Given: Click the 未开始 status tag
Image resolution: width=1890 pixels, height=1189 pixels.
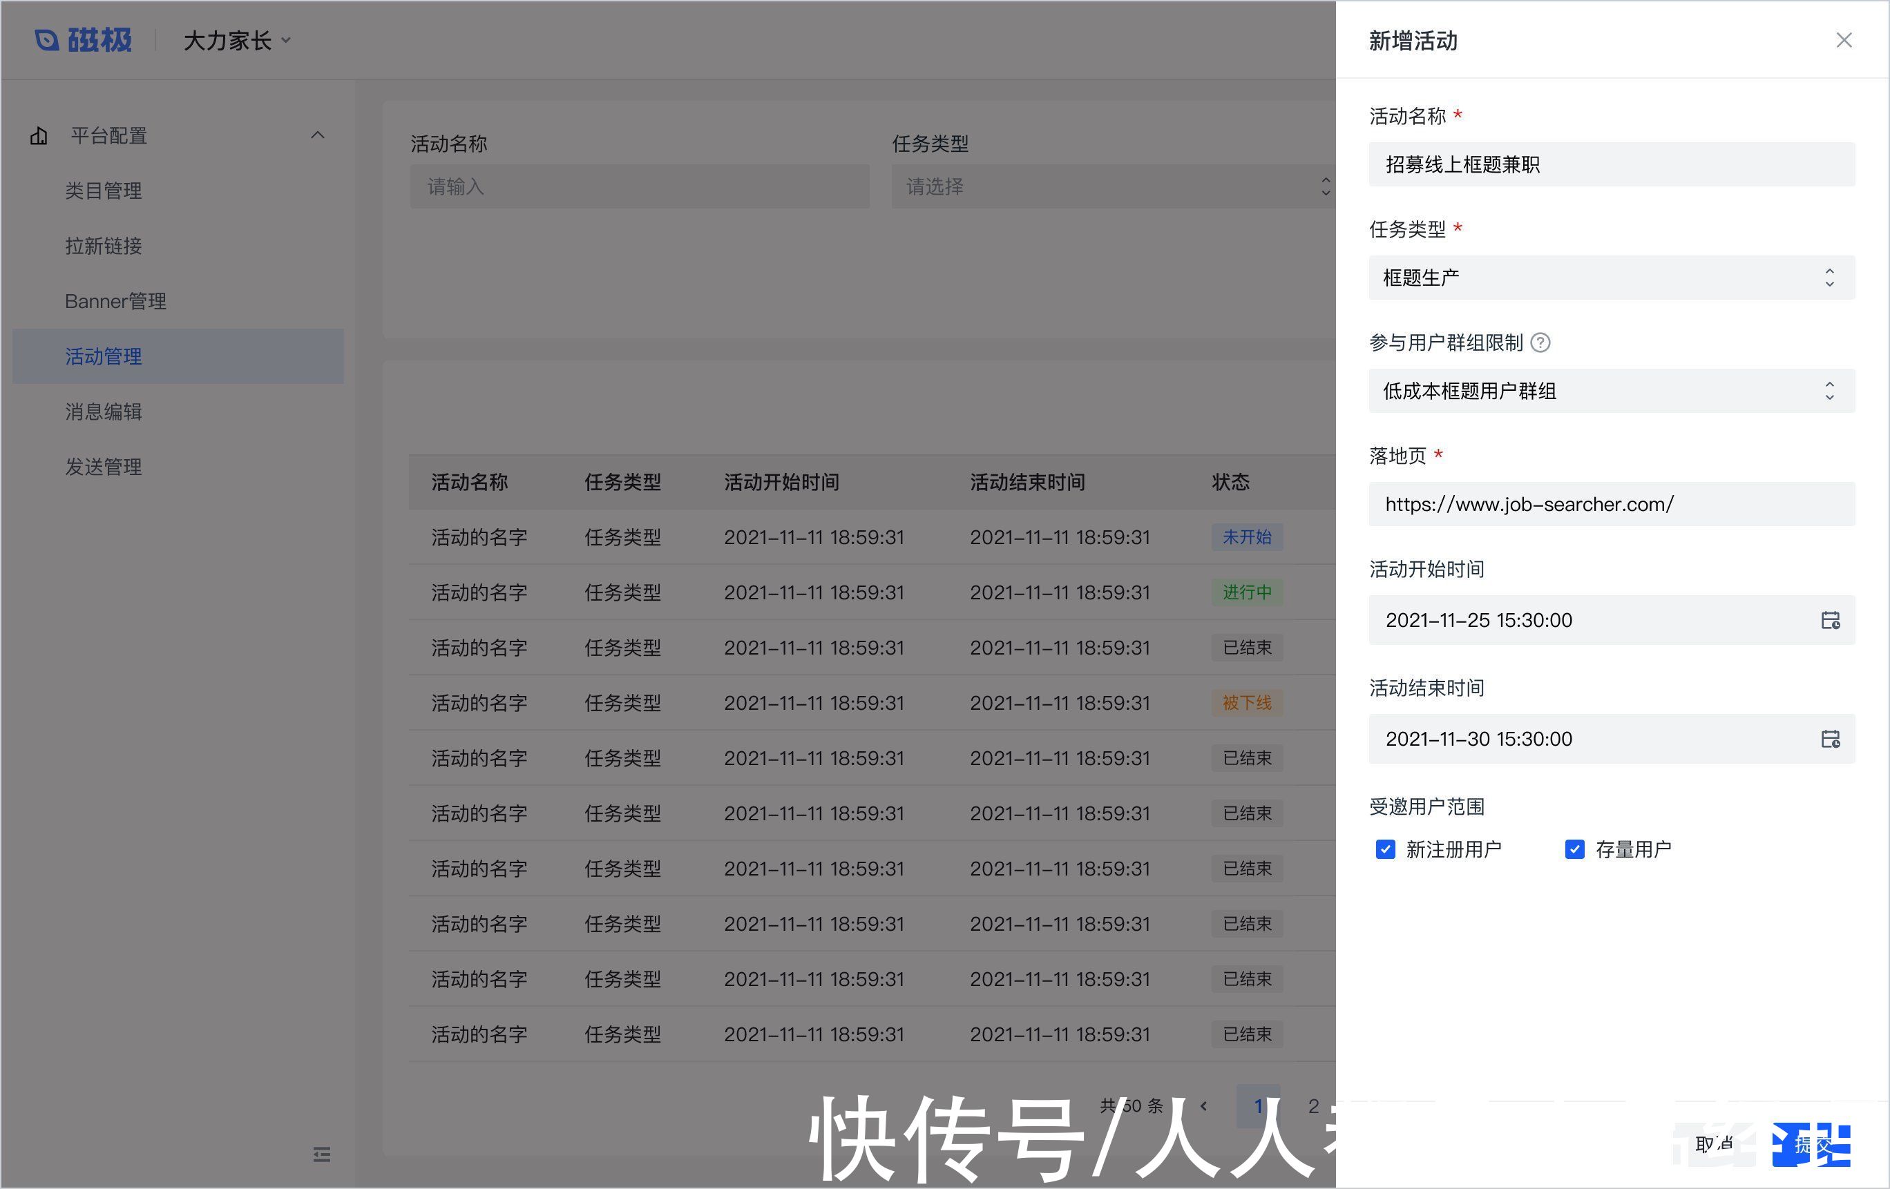Looking at the screenshot, I should pos(1247,537).
